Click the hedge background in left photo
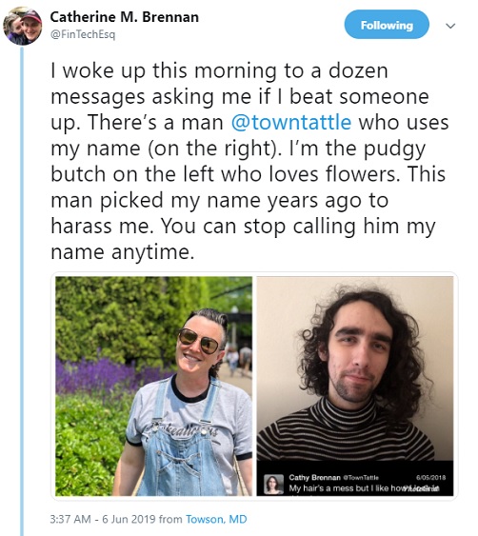This screenshot has height=536, width=478. coord(123,318)
